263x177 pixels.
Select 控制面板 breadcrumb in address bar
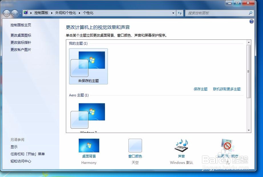[41, 13]
